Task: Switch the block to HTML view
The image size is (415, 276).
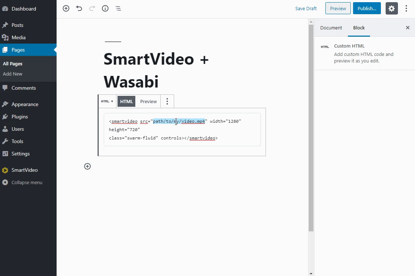Action: [x=127, y=101]
